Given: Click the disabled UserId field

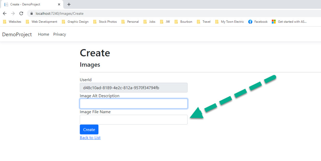Looking at the screenshot, I should (x=133, y=88).
